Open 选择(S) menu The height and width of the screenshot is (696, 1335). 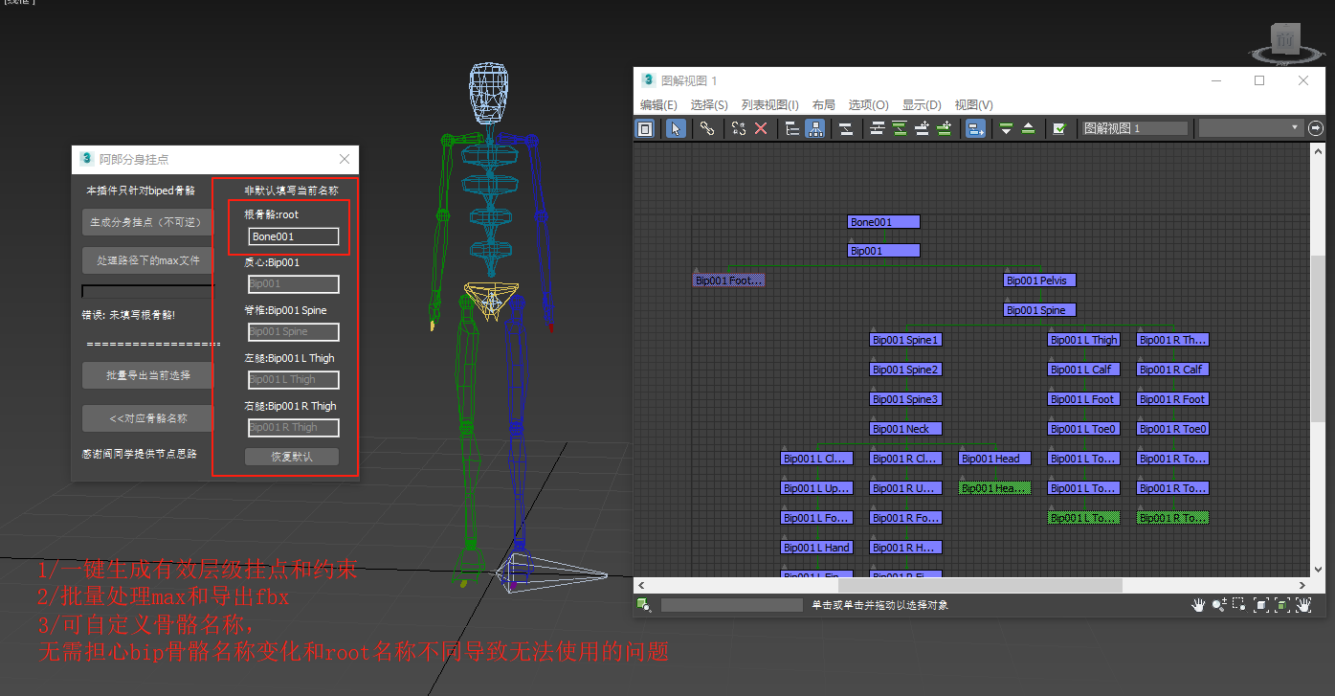709,104
